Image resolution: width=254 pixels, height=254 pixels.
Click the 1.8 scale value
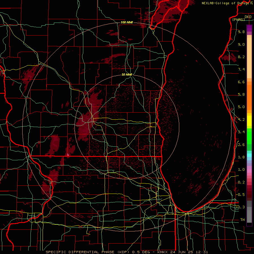click(241, 157)
